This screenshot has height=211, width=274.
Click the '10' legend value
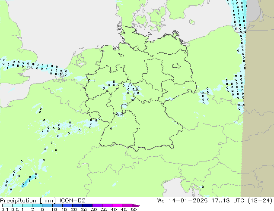tap(54, 209)
